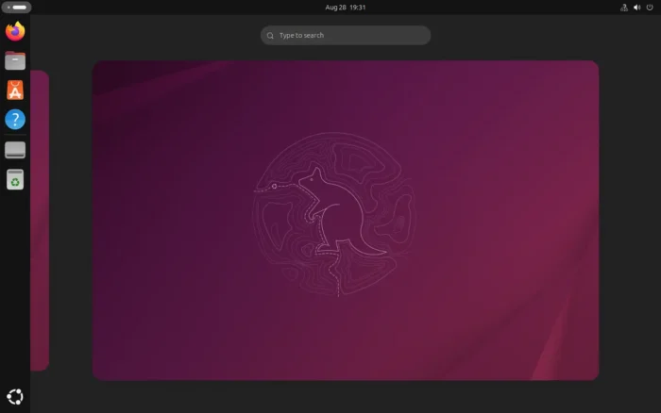This screenshot has height=413, width=661.
Task: Open the blue Help question mark icon
Action: [x=15, y=120]
